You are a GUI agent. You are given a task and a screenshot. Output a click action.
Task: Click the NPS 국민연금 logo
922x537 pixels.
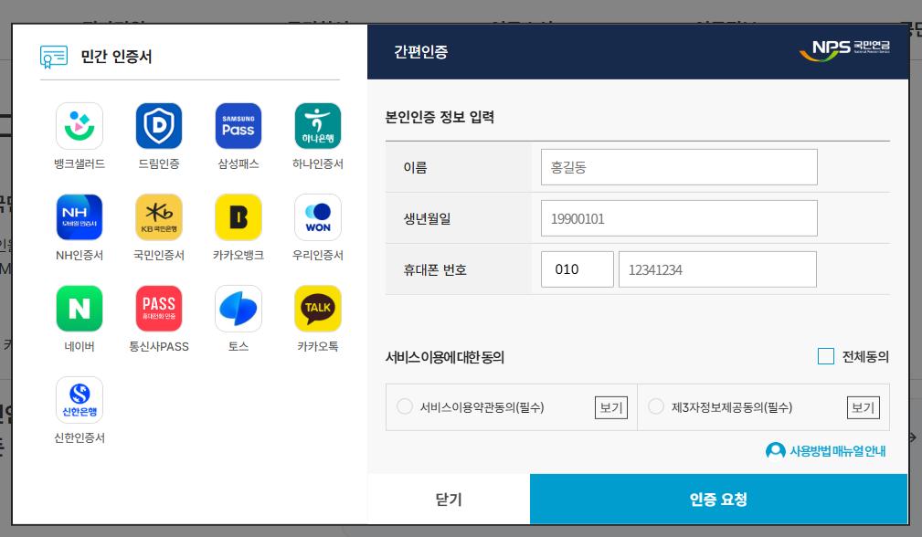[x=844, y=50]
